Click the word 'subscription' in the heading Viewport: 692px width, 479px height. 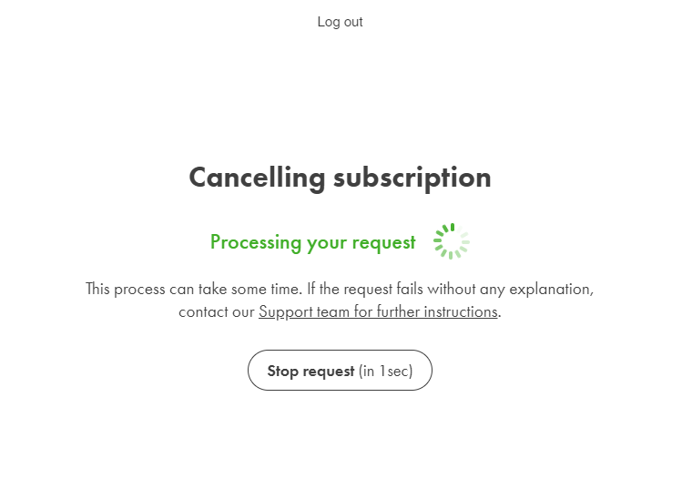pos(412,178)
